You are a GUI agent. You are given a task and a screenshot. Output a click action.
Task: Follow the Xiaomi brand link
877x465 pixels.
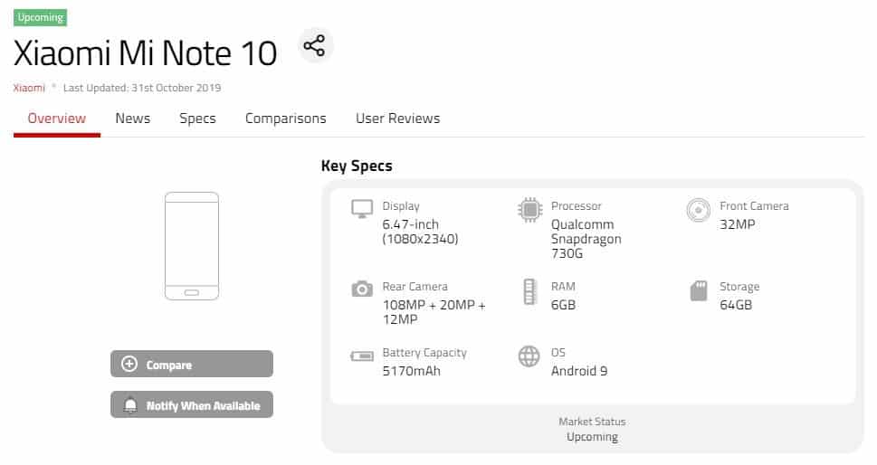point(29,88)
